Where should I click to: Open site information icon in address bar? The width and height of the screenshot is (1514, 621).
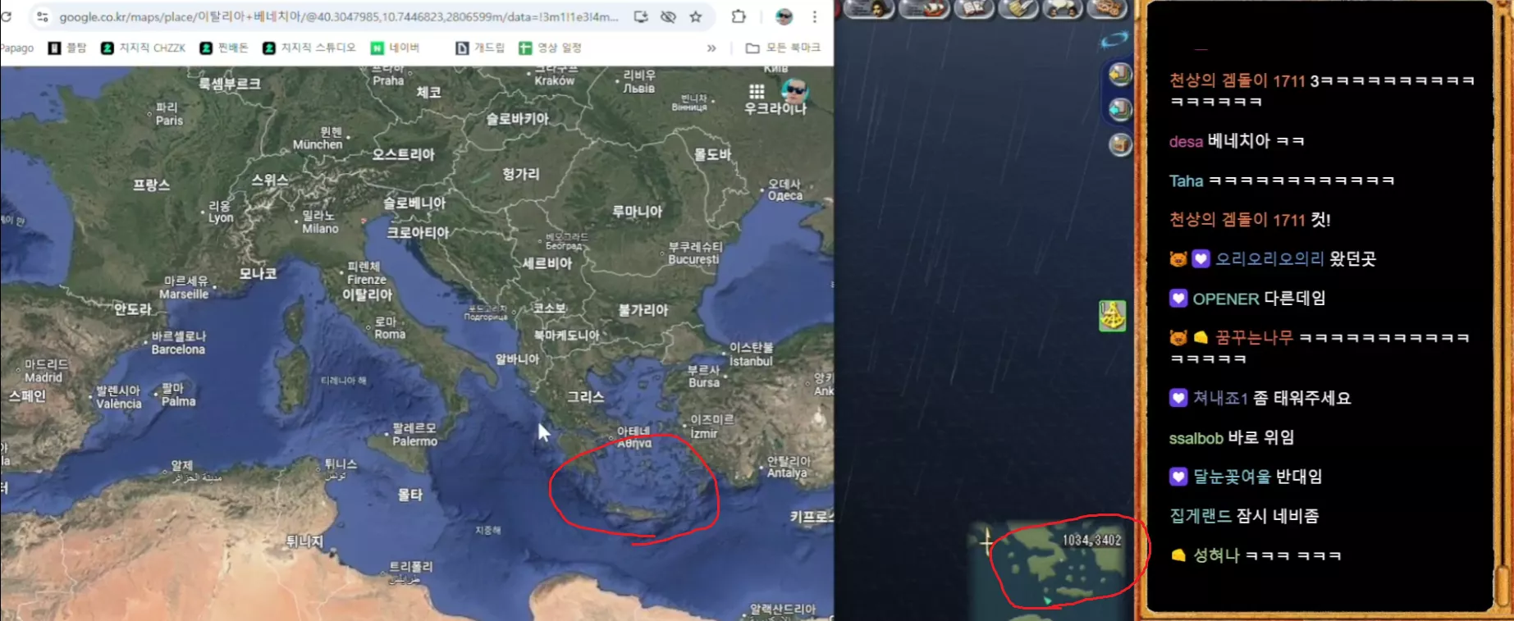[x=43, y=16]
